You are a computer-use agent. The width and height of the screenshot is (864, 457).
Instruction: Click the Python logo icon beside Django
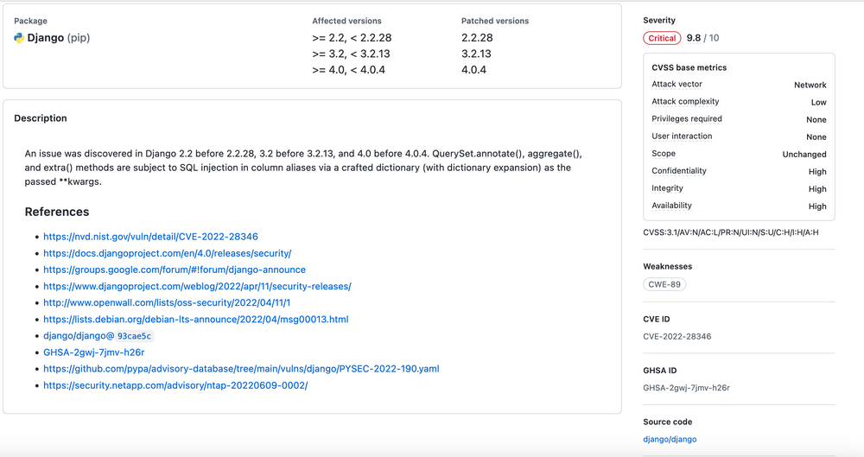tap(19, 38)
